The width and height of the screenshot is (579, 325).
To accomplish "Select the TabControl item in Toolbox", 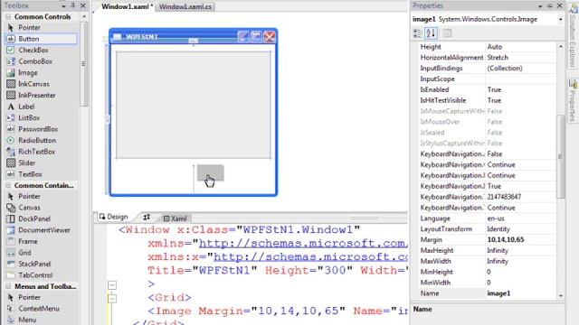I will [x=35, y=275].
